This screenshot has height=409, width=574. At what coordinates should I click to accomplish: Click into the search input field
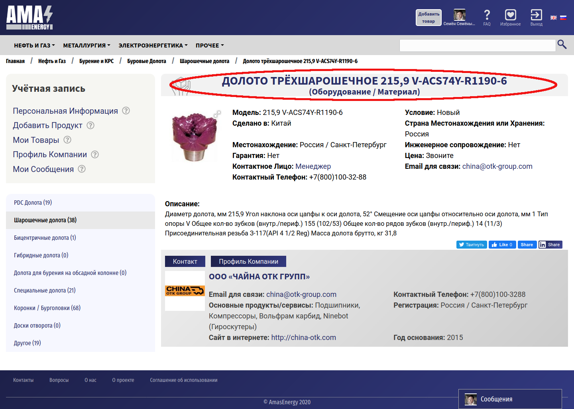[x=477, y=45]
